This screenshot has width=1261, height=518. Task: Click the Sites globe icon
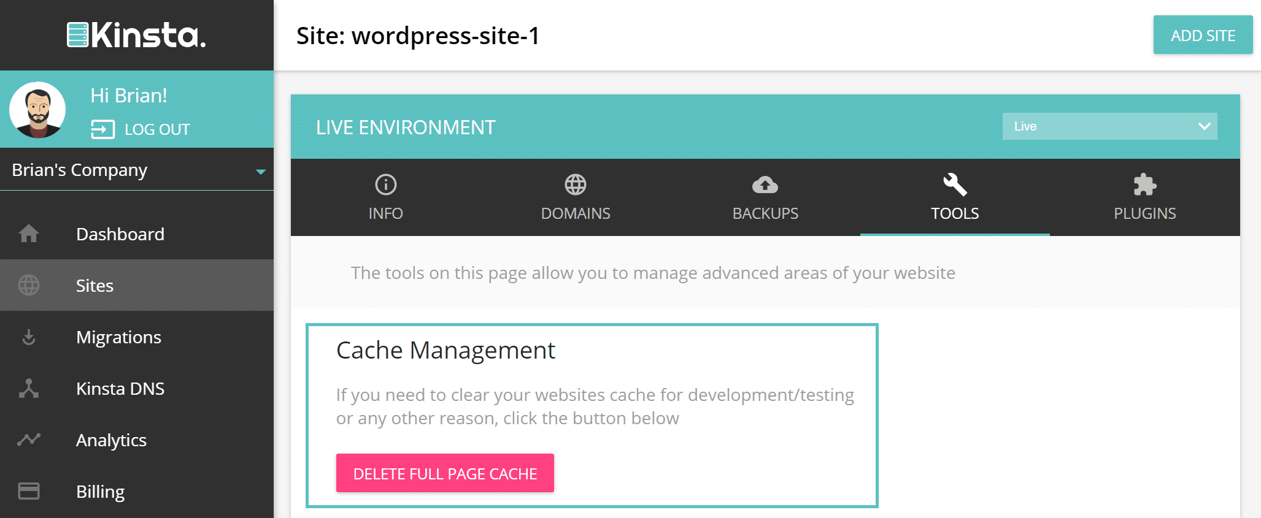pos(29,285)
